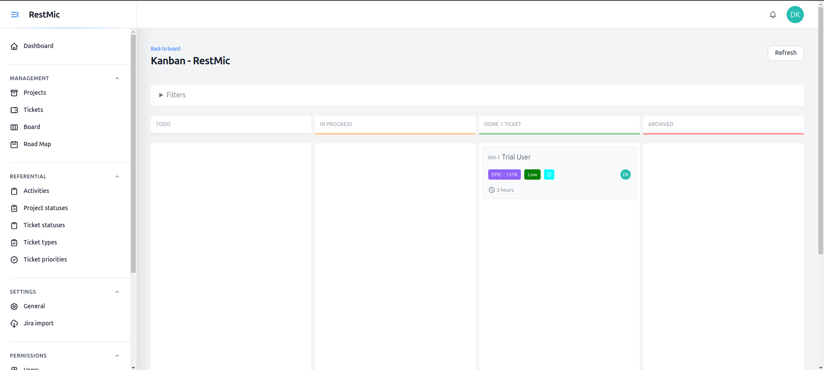
Task: Collapse the SETTINGS section chevron
Action: [117, 292]
